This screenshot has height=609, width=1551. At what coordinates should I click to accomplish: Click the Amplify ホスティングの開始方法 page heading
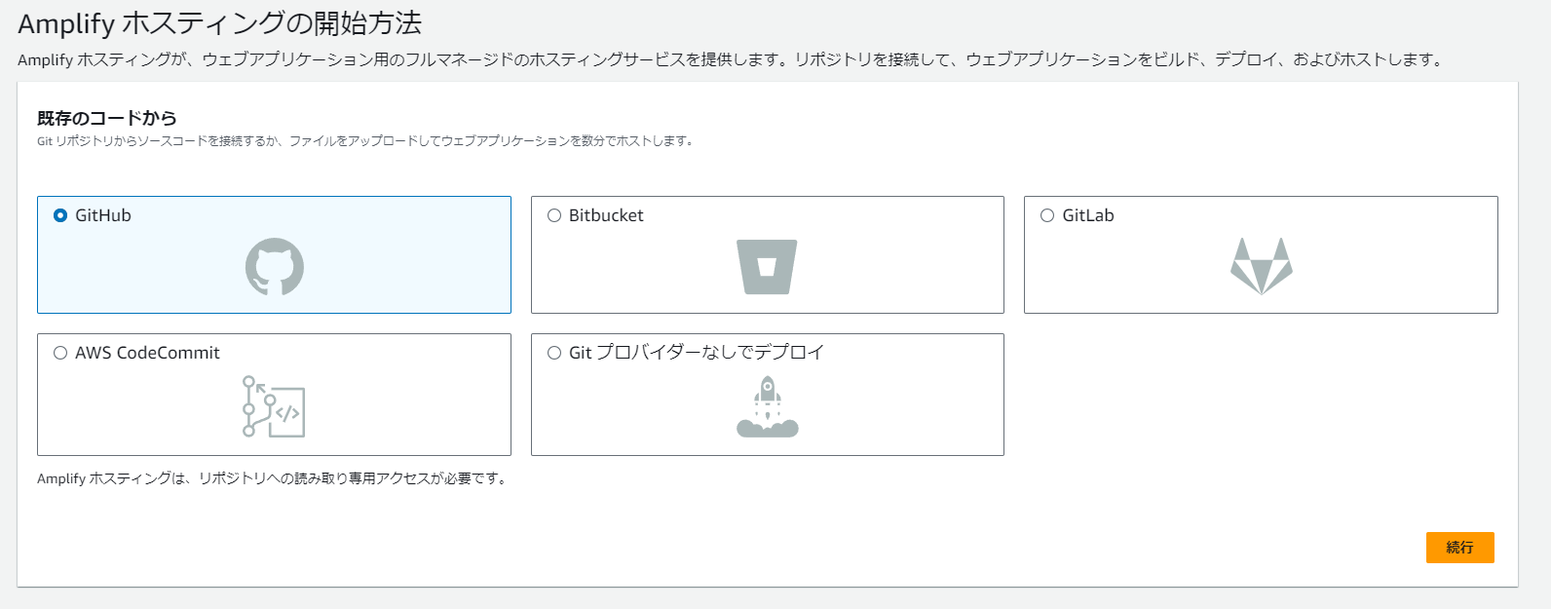(x=220, y=23)
